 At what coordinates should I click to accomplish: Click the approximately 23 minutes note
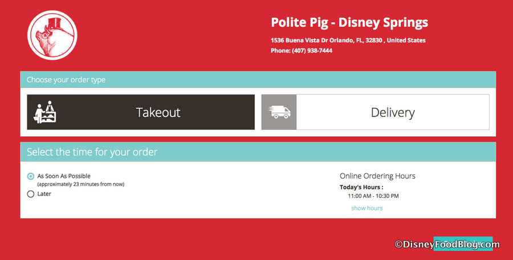80,184
